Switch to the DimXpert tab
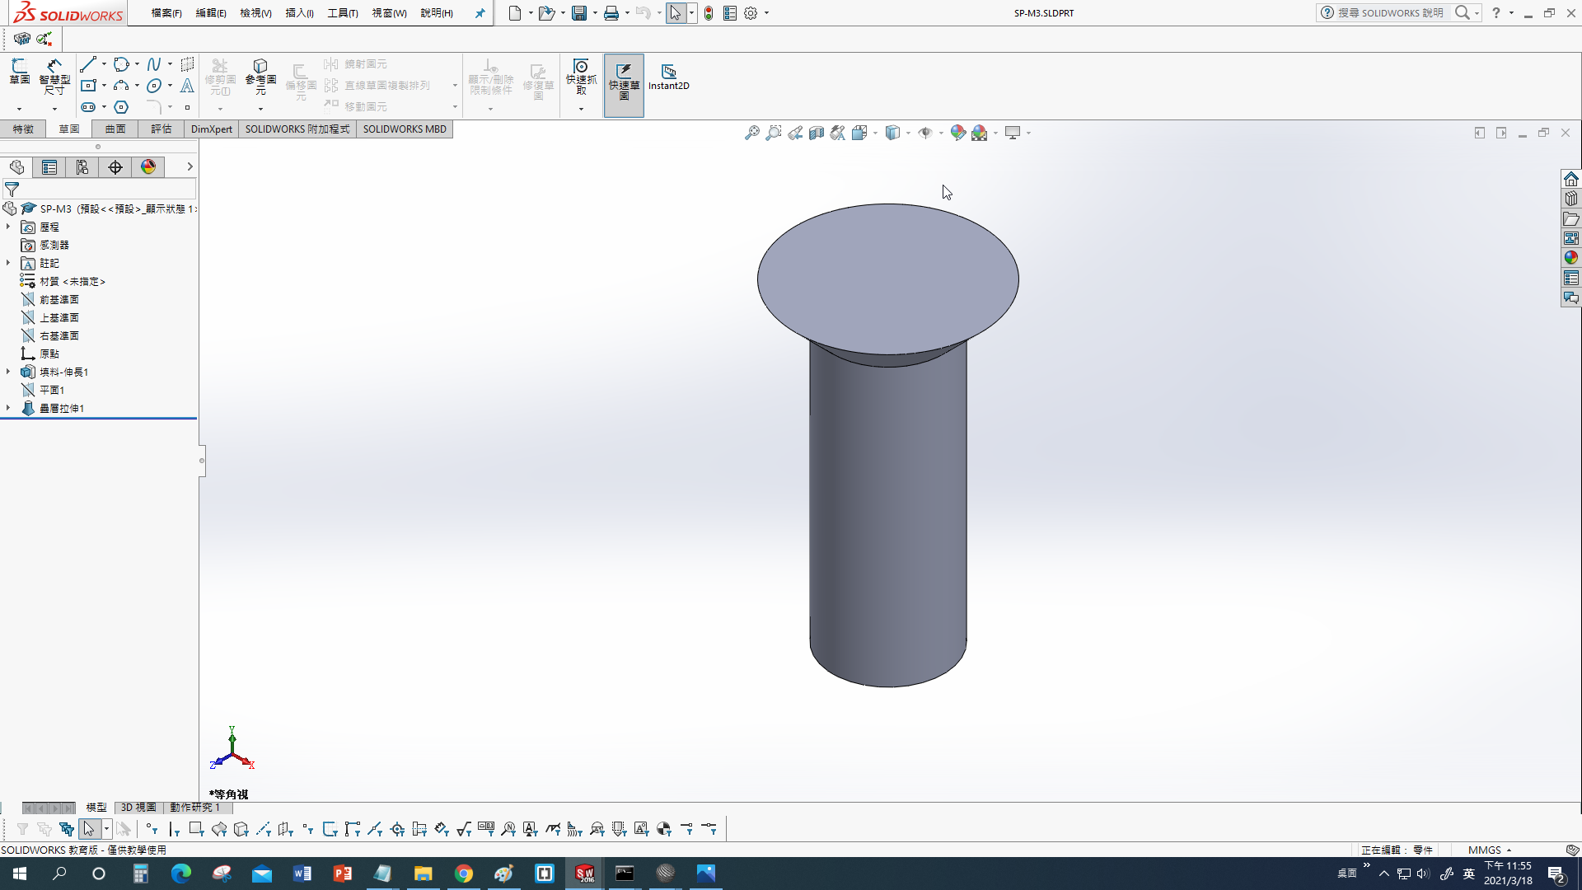 [x=212, y=129]
